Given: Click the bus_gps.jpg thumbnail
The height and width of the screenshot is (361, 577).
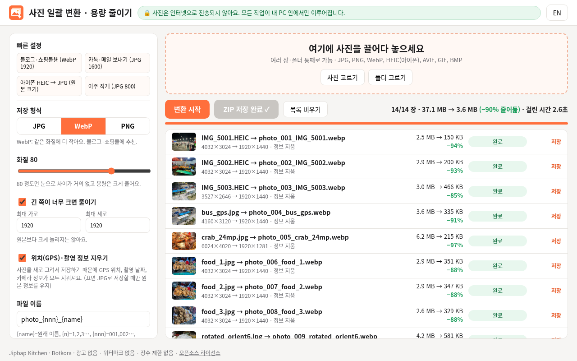Looking at the screenshot, I should tap(184, 216).
